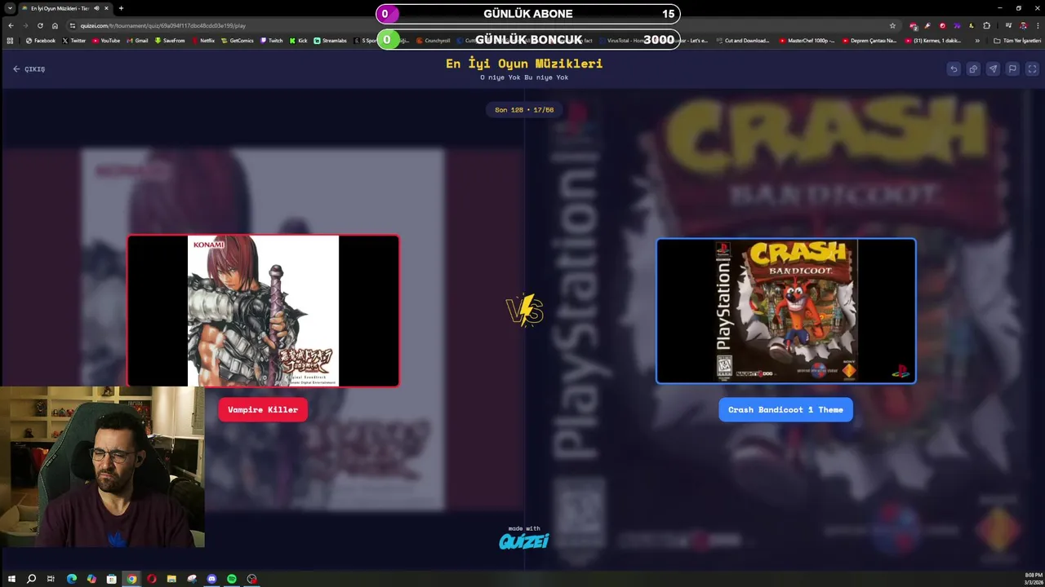Open Windows taskbar search
The image size is (1045, 587).
point(31,579)
